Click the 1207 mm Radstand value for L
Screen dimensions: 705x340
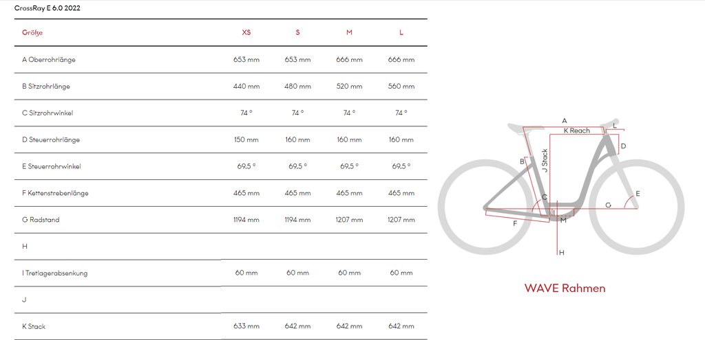(401, 220)
